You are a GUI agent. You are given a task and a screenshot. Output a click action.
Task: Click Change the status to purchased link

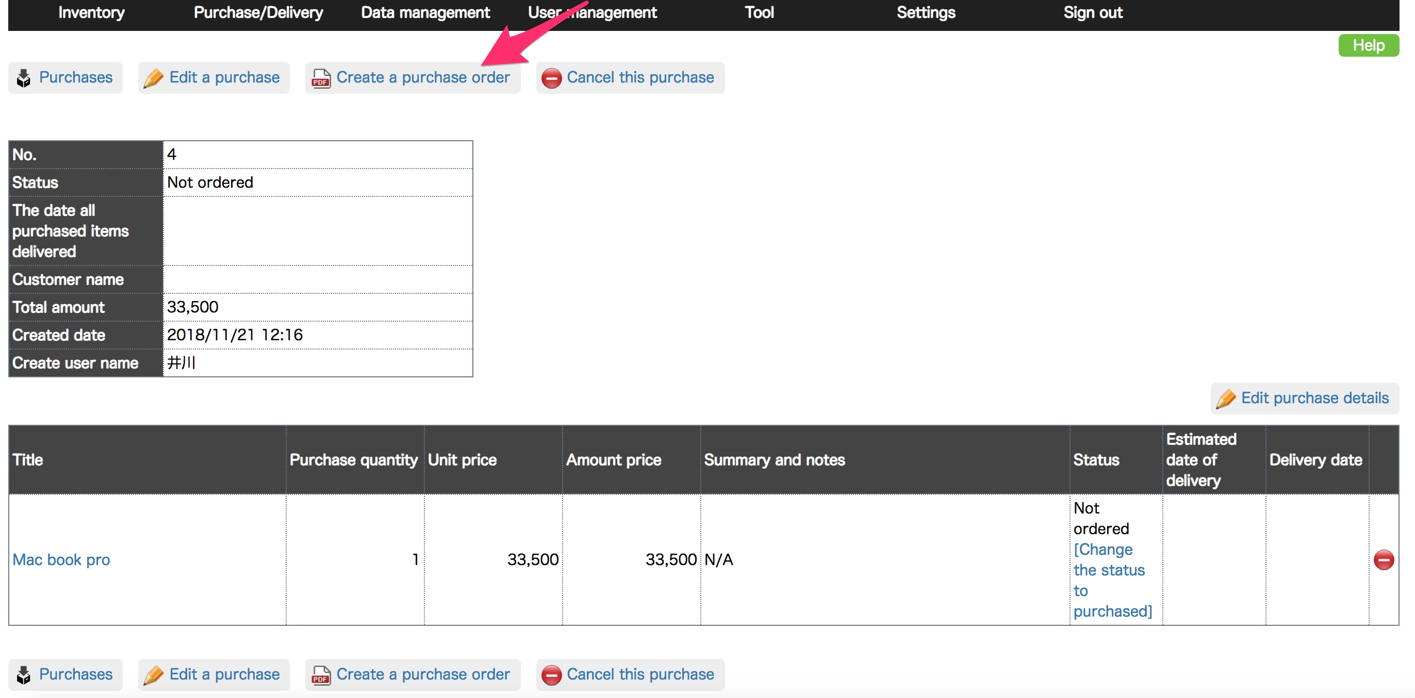(x=1112, y=580)
